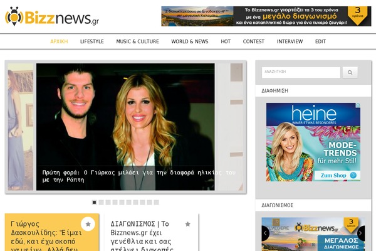Viewport: 376px width, 251px height.
Task: Open the INTERVIEW menu item
Action: (x=290, y=41)
